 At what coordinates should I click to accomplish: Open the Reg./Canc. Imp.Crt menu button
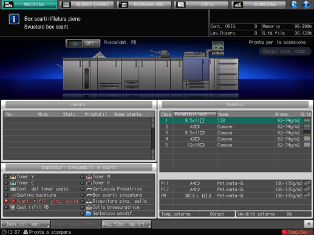click(x=126, y=224)
